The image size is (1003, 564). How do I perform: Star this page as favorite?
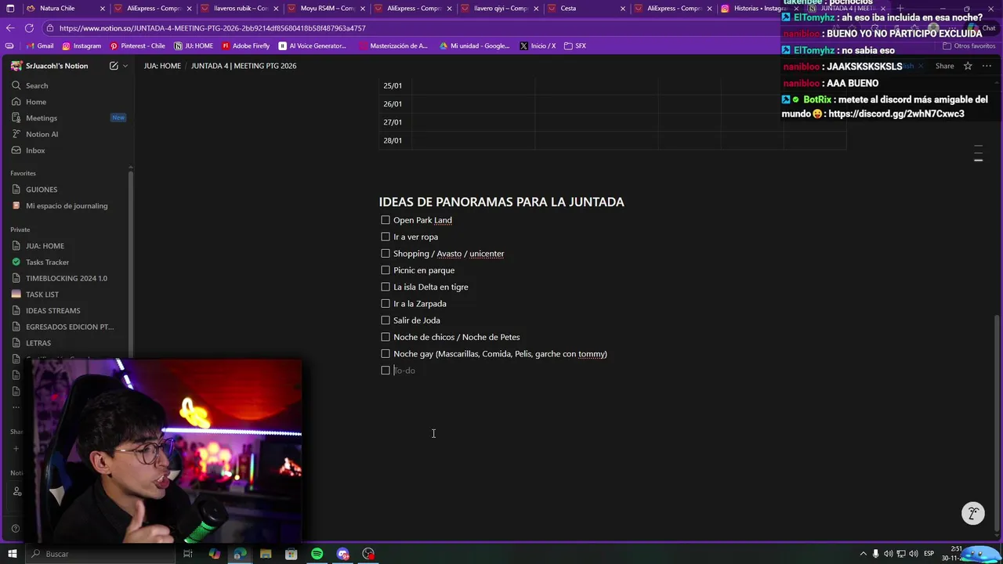point(968,66)
